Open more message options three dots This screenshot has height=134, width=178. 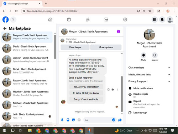tap(117, 89)
